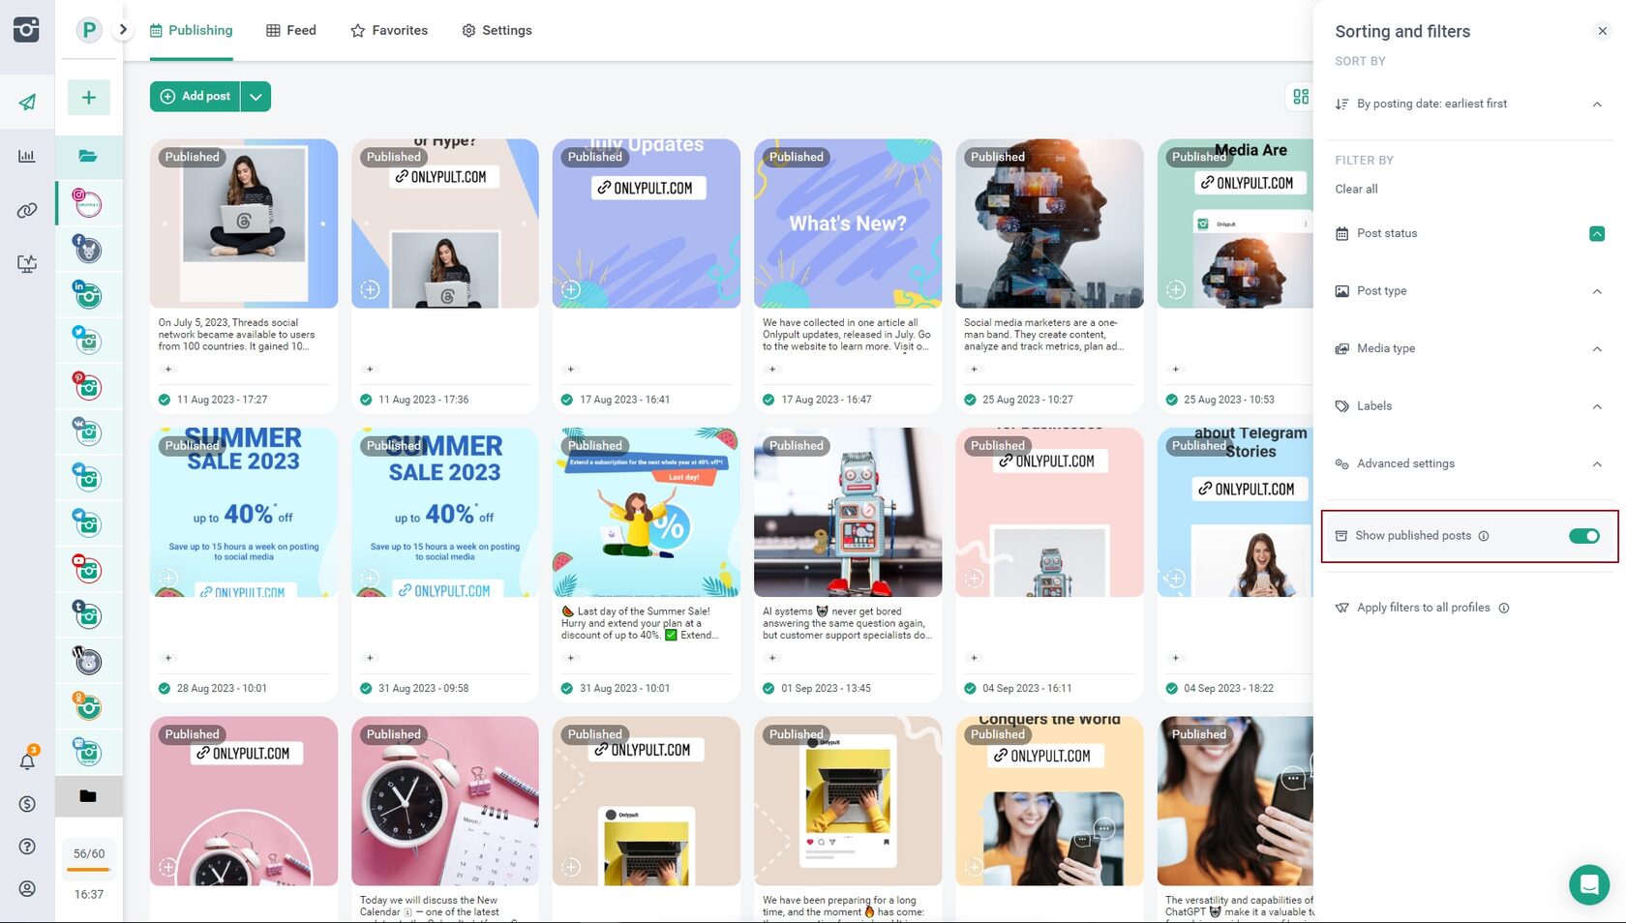
Task: Open the Settings tab
Action: point(497,30)
